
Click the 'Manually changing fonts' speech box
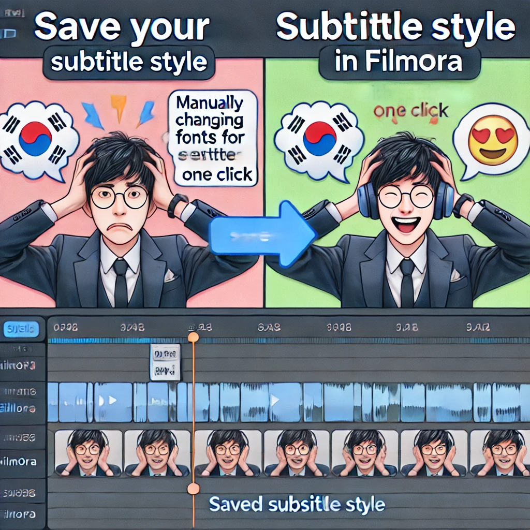pos(213,138)
